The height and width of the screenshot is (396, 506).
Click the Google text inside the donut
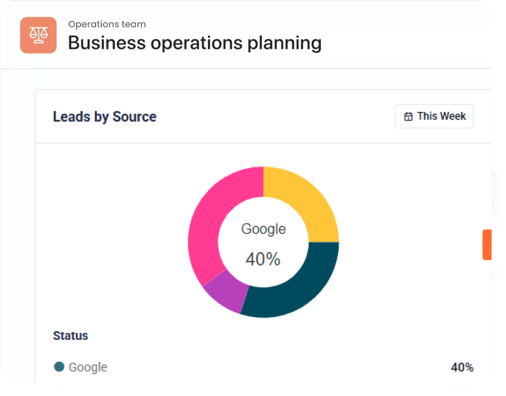pos(263,229)
